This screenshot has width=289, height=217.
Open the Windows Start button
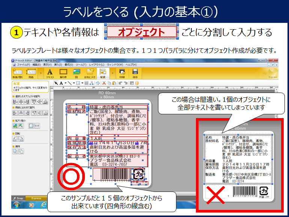[17, 205]
